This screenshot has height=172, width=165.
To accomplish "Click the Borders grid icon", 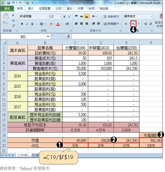I will pos(42,24).
